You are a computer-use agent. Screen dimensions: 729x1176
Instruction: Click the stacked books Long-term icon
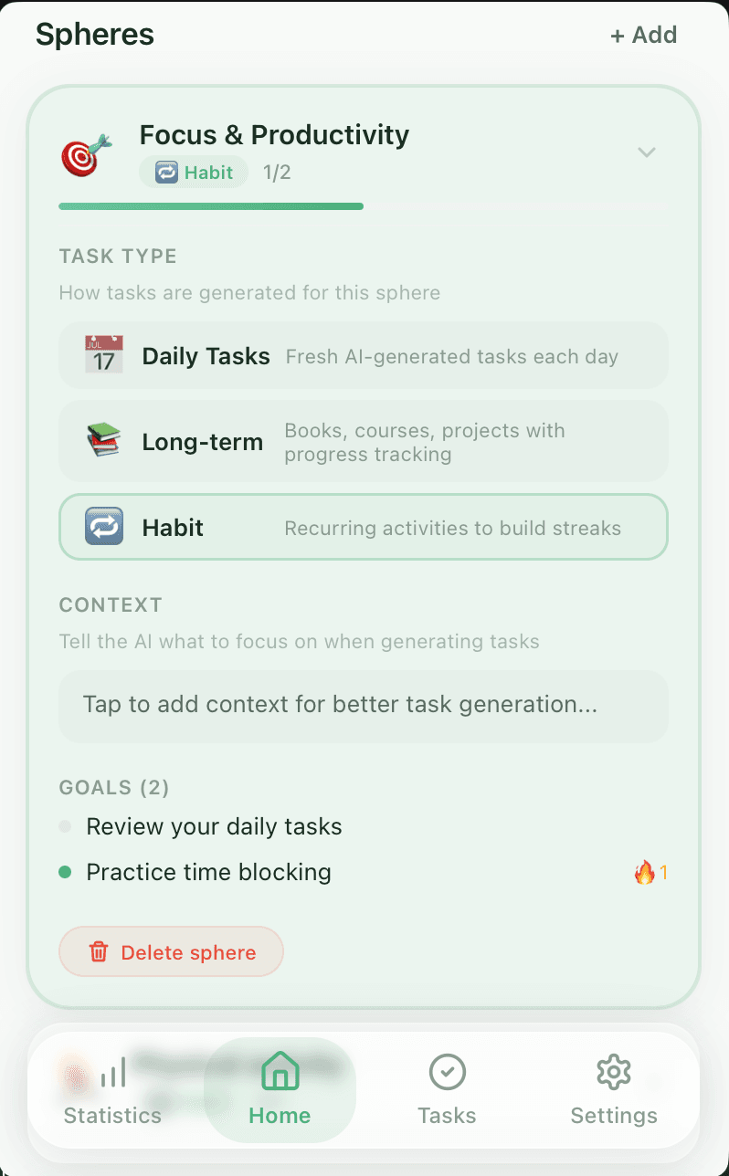tap(104, 442)
